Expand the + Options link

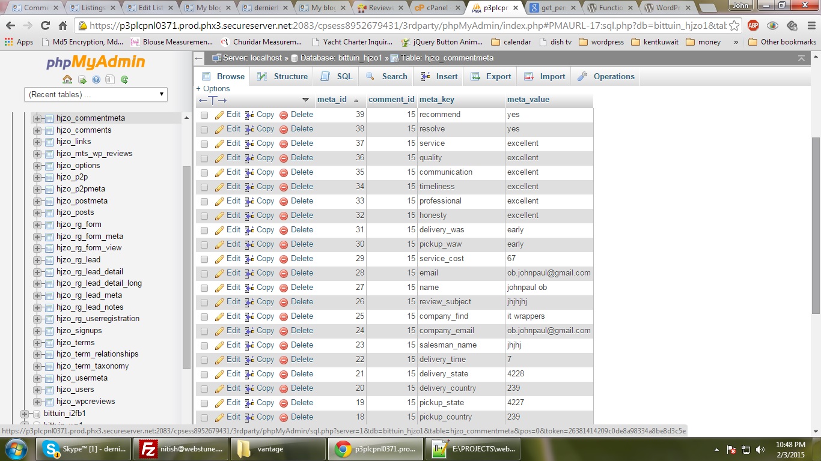click(x=213, y=89)
